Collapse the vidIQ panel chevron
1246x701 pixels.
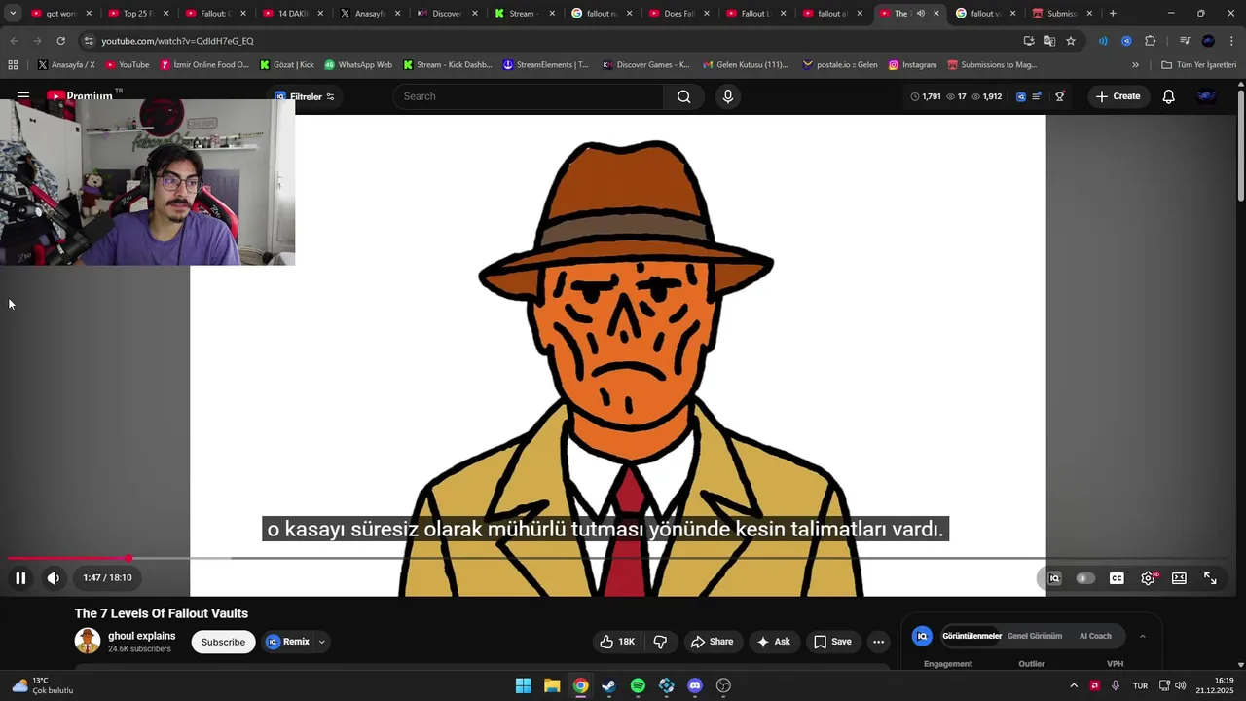pyautogui.click(x=1143, y=636)
